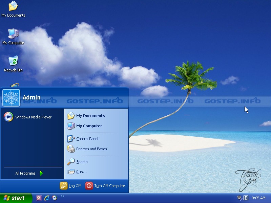Image resolution: width=271 pixels, height=203 pixels.
Task: Launch Media Player from Quick Launch bar
Action: click(x=55, y=198)
